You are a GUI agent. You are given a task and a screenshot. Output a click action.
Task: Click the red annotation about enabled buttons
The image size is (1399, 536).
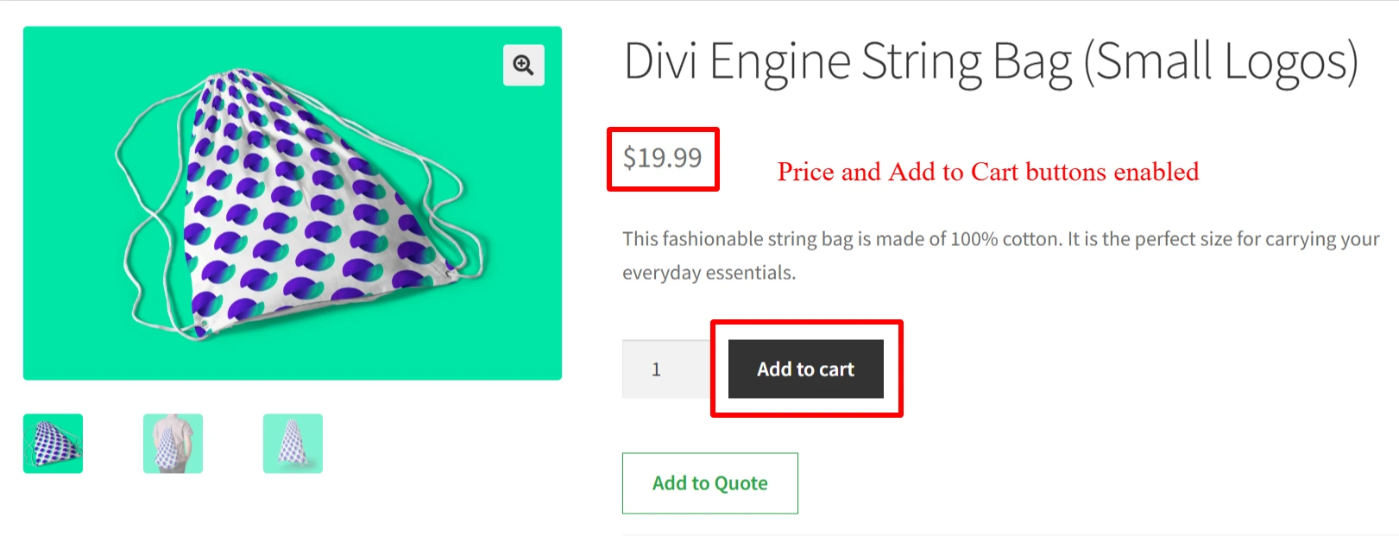[x=987, y=172]
